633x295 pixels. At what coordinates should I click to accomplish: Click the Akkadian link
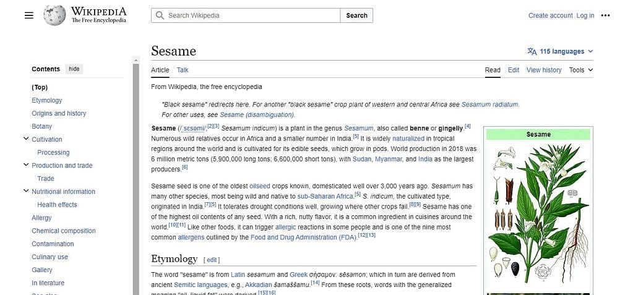(x=259, y=284)
